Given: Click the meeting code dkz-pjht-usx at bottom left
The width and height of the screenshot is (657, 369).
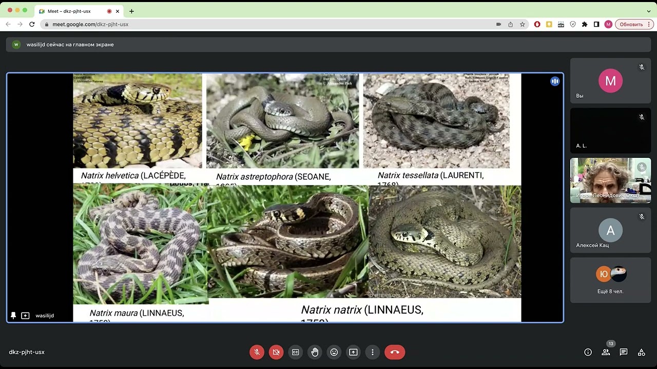Looking at the screenshot, I should pyautogui.click(x=27, y=352).
